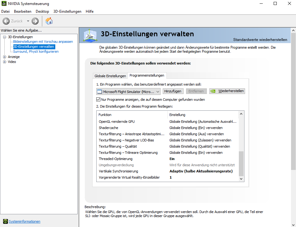Open the Microsoft Flight Simulator program dropdown
The height and width of the screenshot is (227, 296).
[x=128, y=91]
